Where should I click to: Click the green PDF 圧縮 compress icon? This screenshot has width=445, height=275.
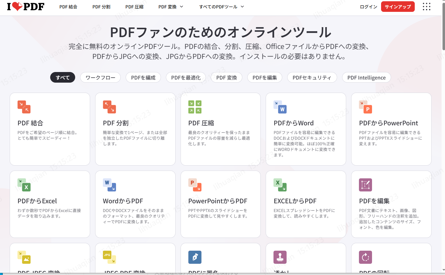click(195, 107)
